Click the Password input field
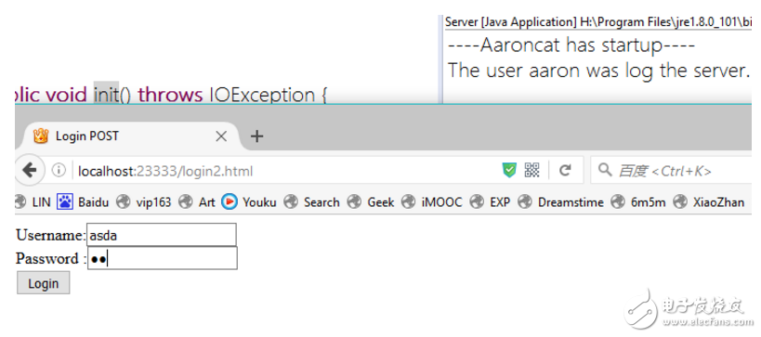761x337 pixels. point(162,258)
